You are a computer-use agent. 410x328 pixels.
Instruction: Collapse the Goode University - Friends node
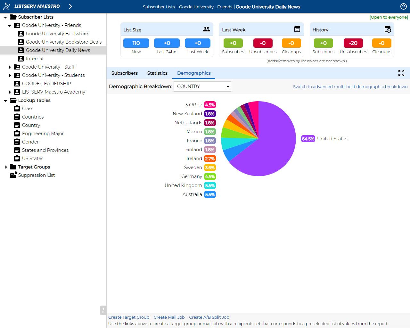pyautogui.click(x=9, y=26)
